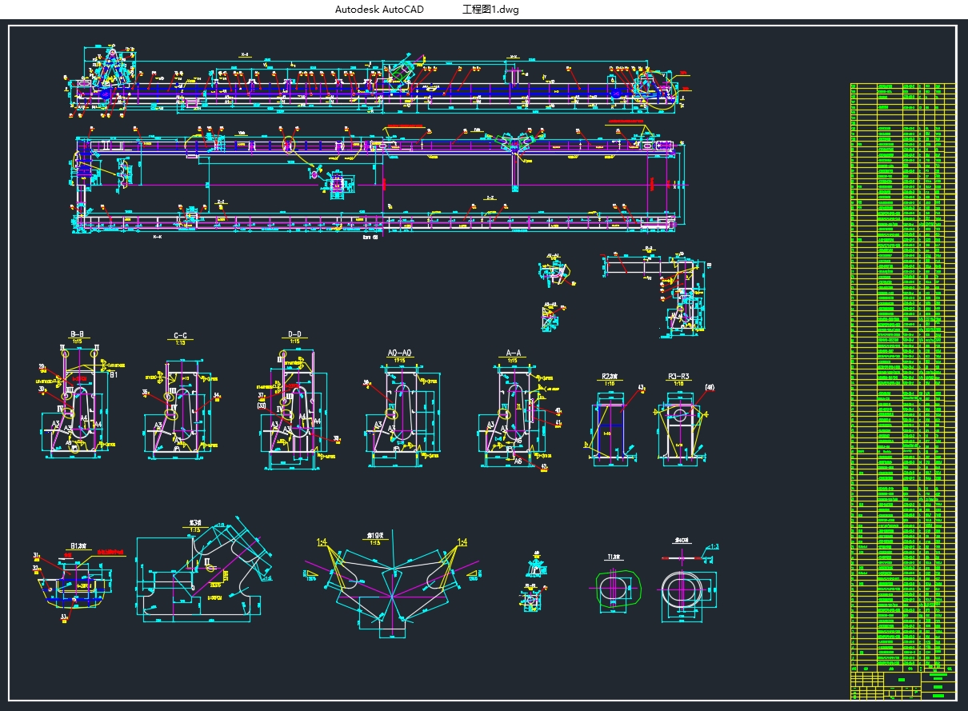Click the AO-AO section view label
968x711 pixels.
pyautogui.click(x=399, y=353)
